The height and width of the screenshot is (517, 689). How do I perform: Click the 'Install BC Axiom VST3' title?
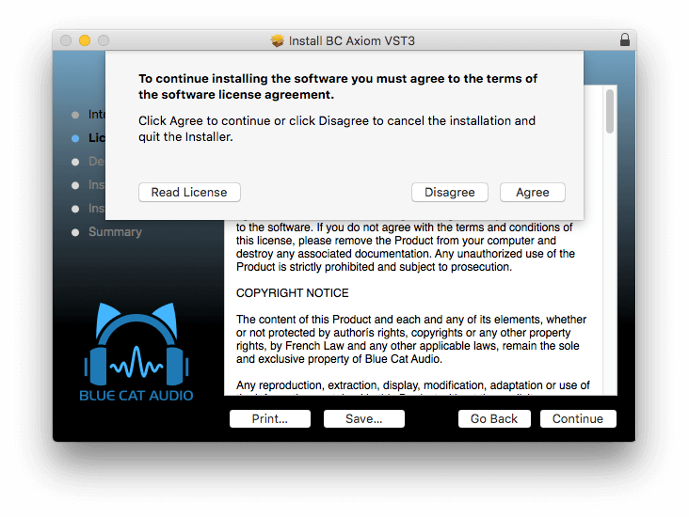point(351,40)
